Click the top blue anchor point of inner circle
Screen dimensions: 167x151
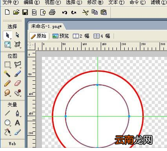(x=98, y=85)
